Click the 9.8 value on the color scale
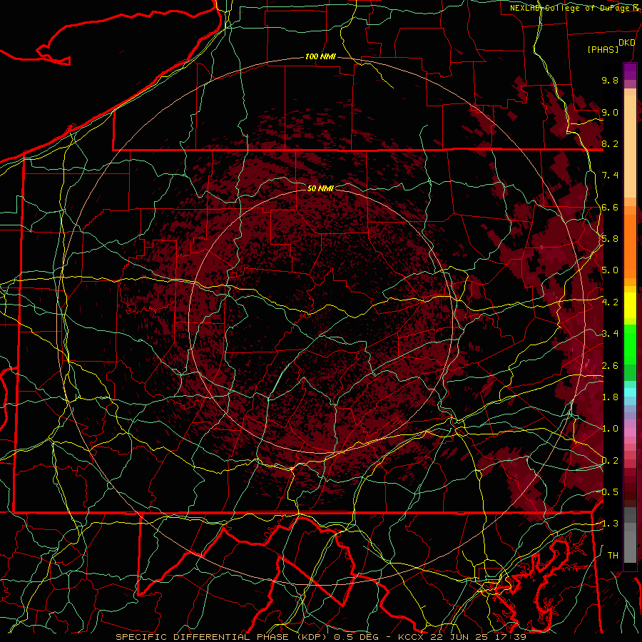This screenshot has height=642, width=642. [x=610, y=80]
